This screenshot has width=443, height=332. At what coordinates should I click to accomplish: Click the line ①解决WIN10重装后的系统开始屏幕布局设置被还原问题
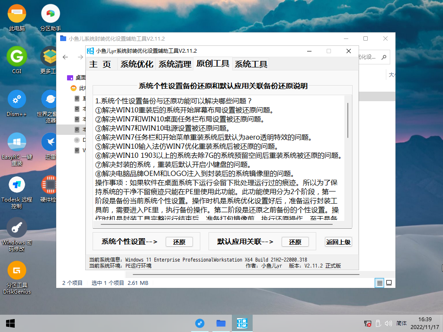[x=185, y=110]
